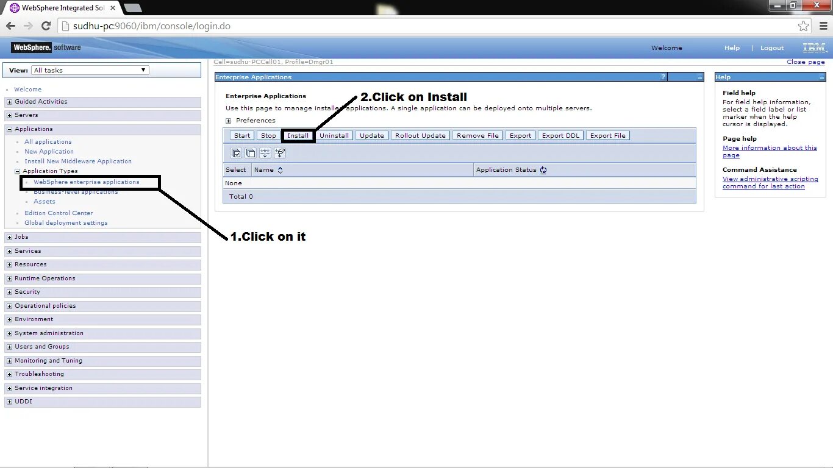
Task: Click the Export File button
Action: click(608, 136)
